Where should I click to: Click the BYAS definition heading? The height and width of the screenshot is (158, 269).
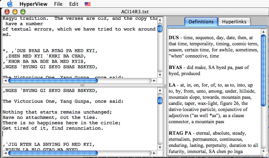tap(175, 67)
